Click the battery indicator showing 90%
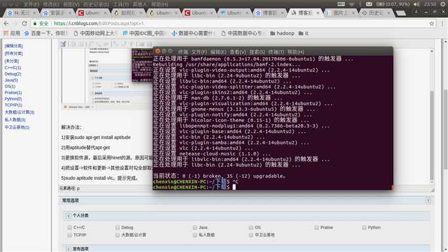Image resolution: width=448 pixels, height=252 pixels. click(x=393, y=4)
